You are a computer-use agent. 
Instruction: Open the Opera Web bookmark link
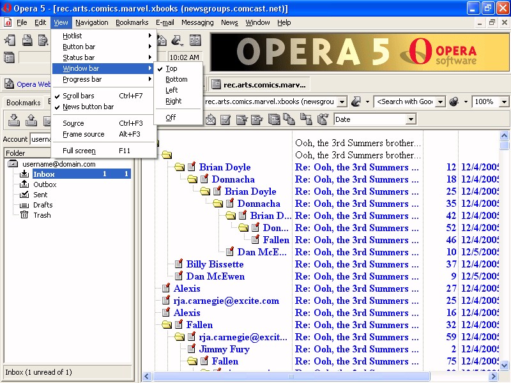34,84
